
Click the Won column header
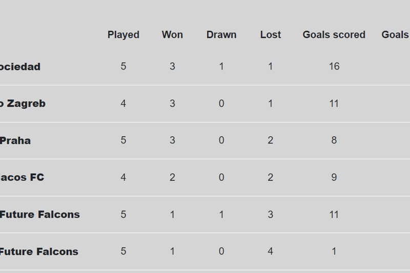pyautogui.click(x=172, y=35)
